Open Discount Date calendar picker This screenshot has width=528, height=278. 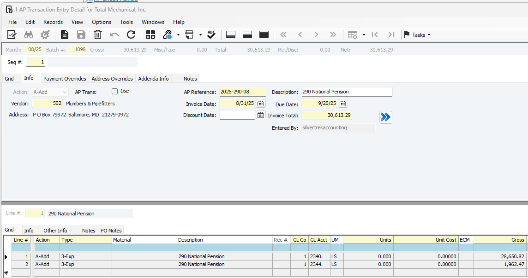[261, 115]
